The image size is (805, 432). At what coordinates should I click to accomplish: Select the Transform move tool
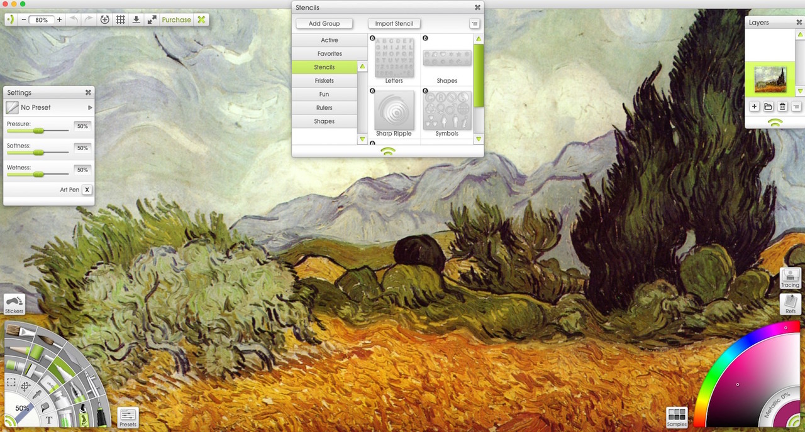[x=26, y=385]
